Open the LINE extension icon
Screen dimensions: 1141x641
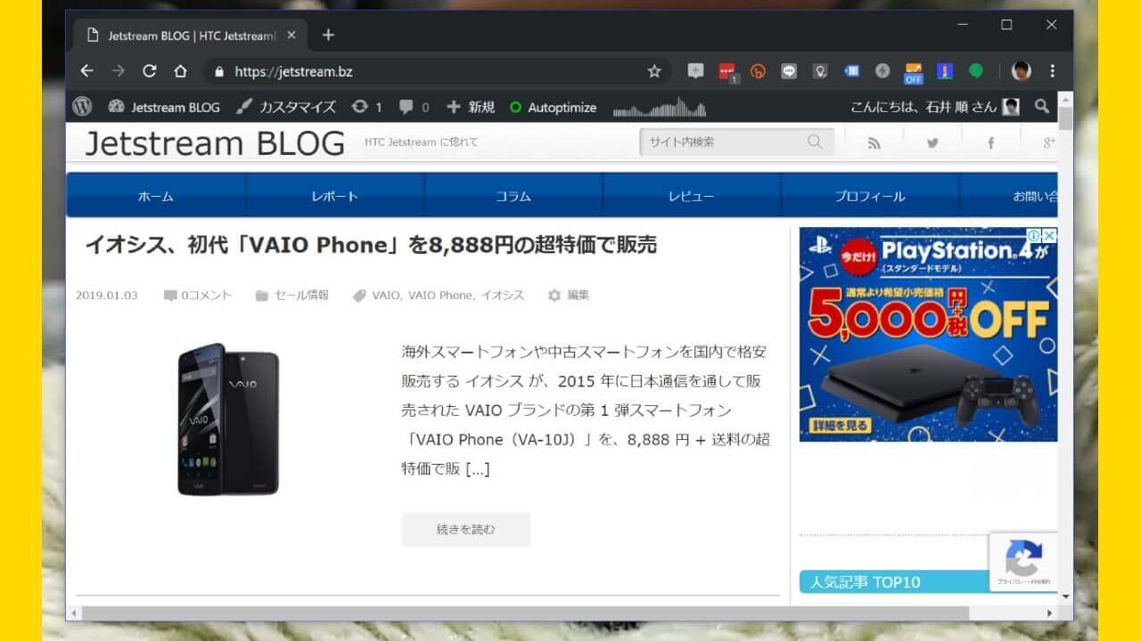[789, 71]
